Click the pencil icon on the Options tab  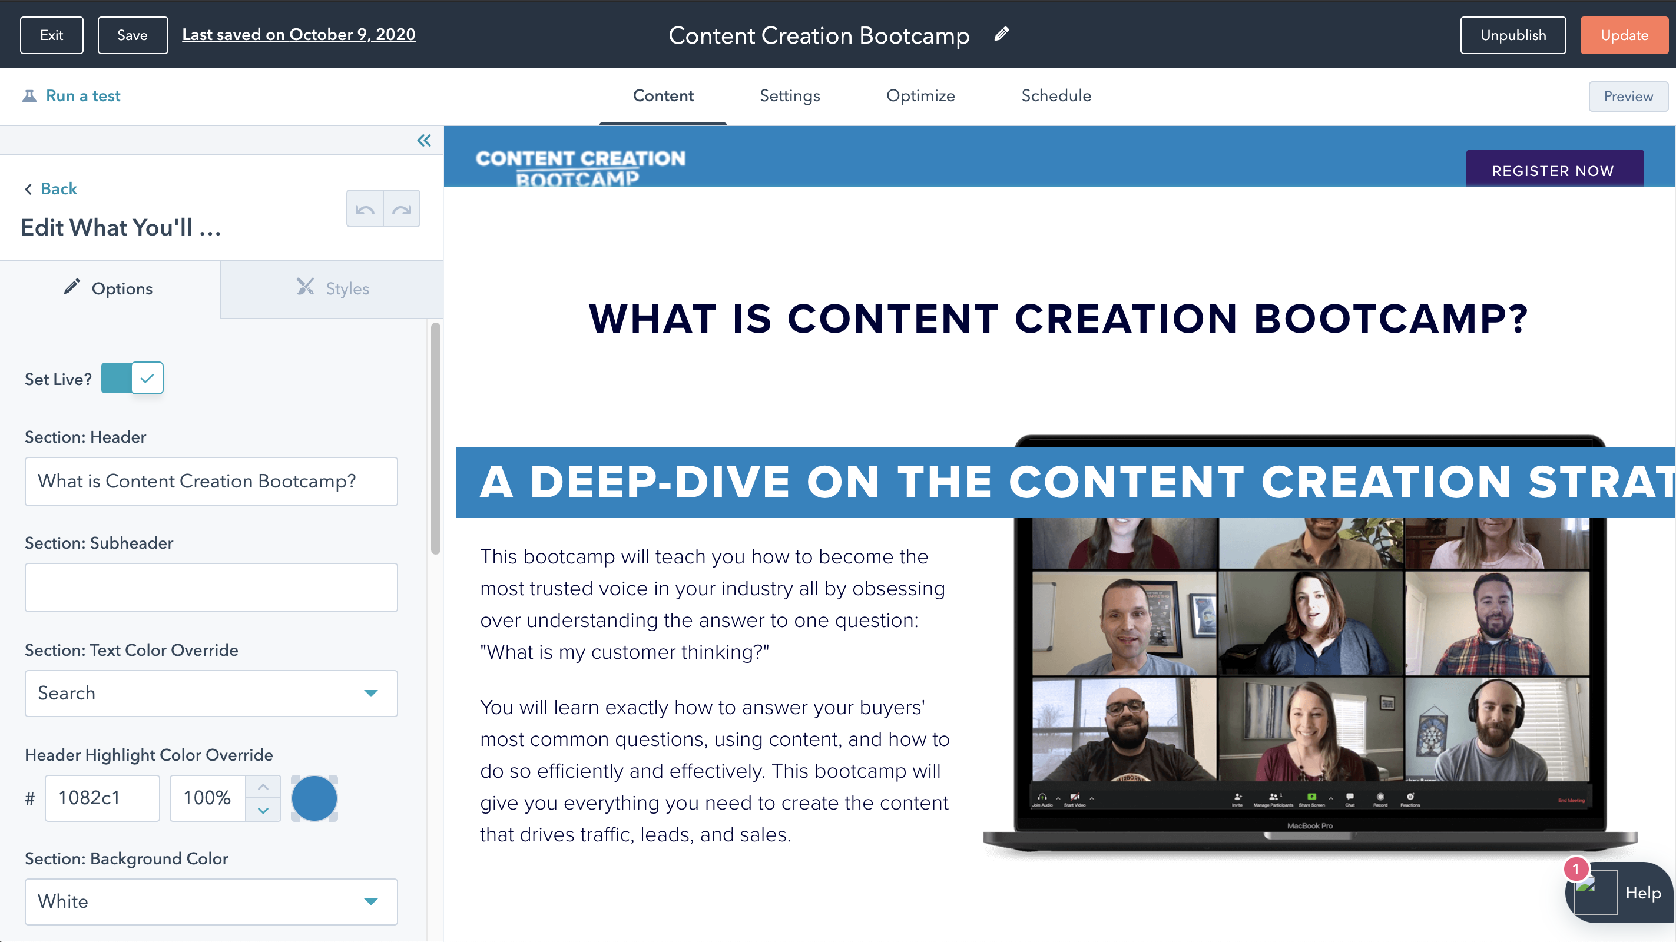click(72, 287)
